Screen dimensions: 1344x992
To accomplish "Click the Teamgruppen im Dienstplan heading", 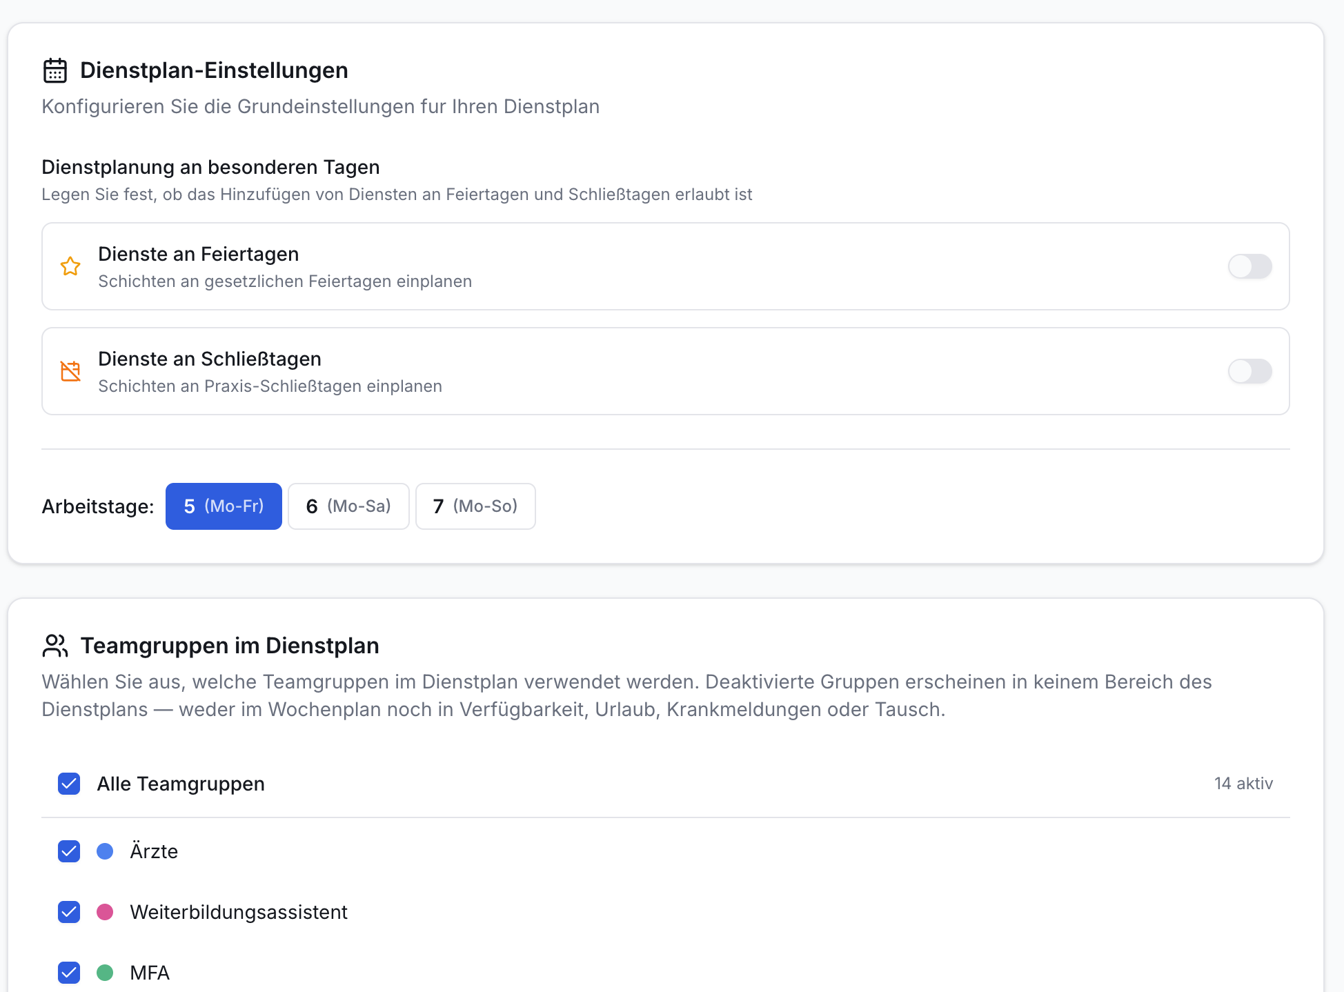I will pyautogui.click(x=230, y=646).
